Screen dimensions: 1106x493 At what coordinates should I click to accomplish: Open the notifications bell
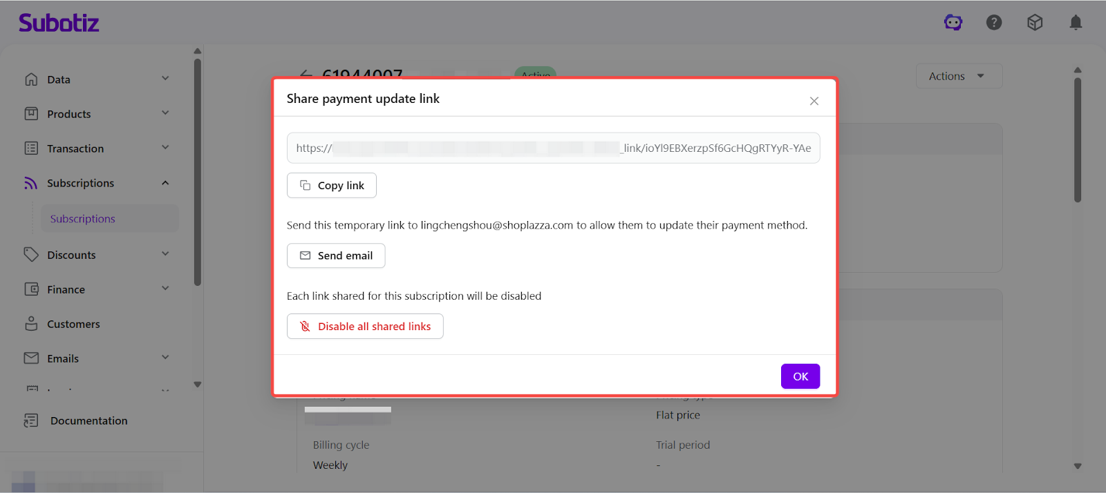(x=1076, y=23)
